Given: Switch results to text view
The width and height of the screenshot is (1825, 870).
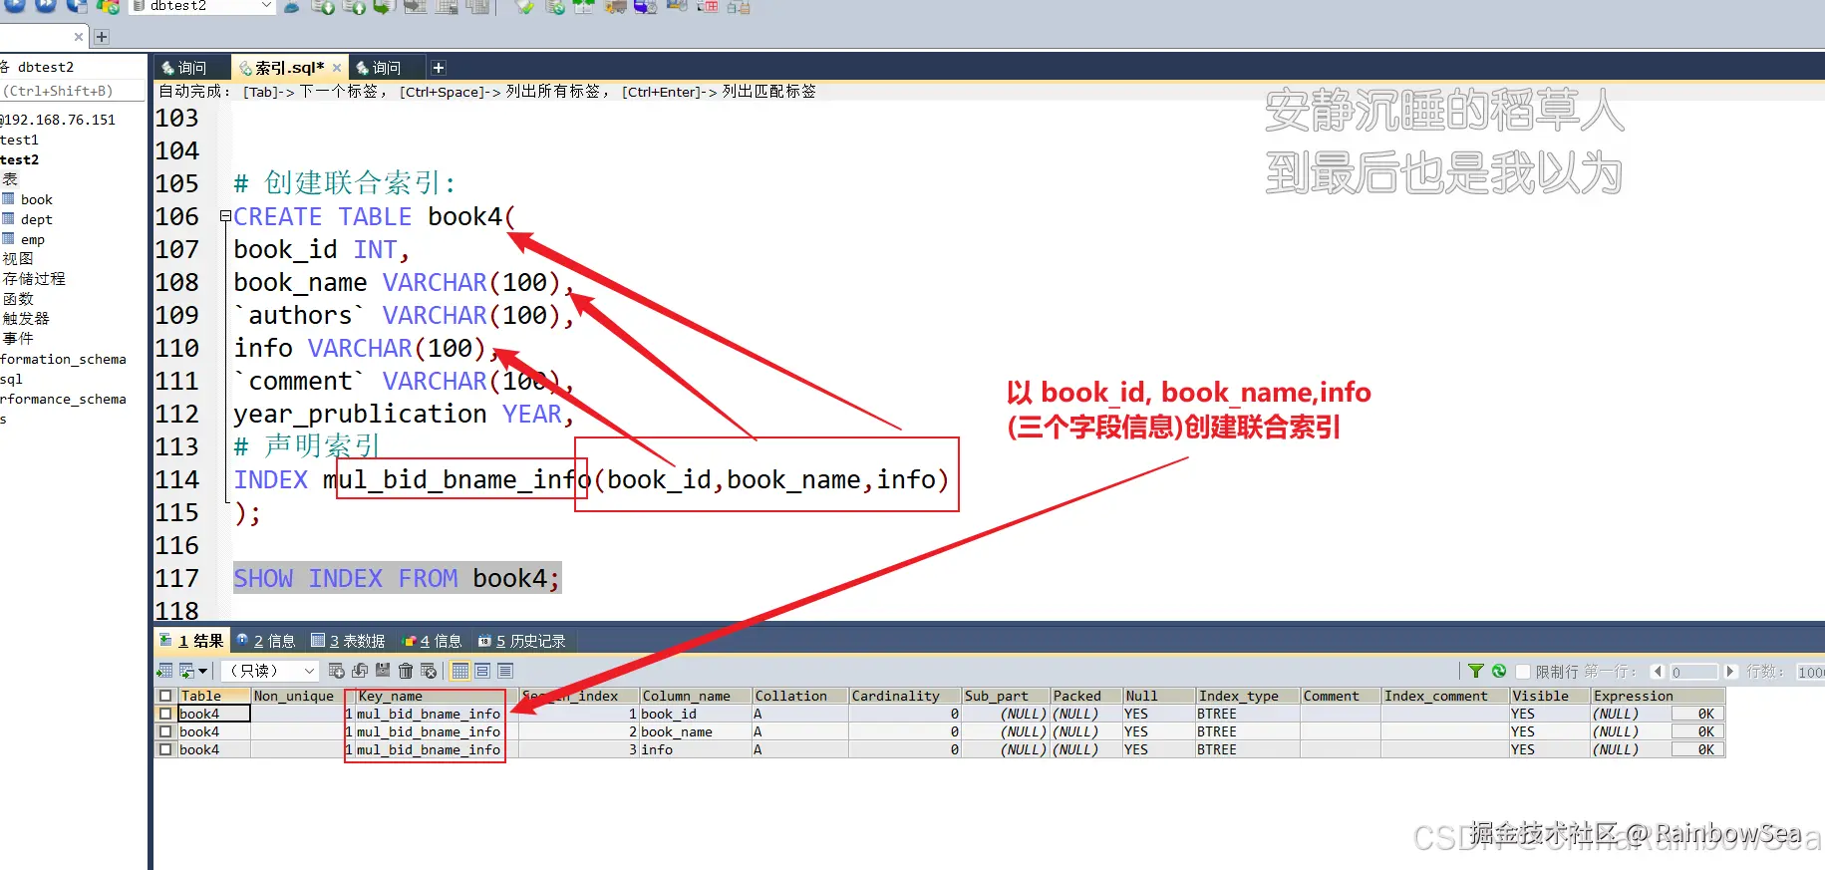Looking at the screenshot, I should (x=505, y=671).
